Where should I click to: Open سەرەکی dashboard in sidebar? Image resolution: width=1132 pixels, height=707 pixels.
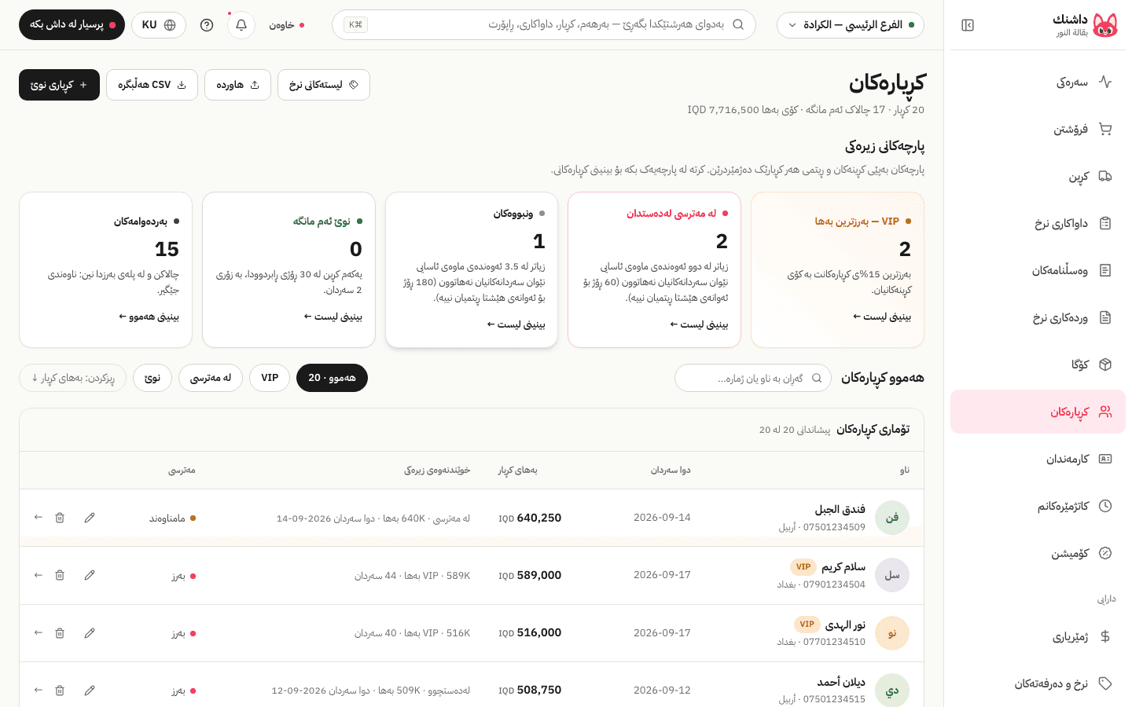coord(1038,82)
